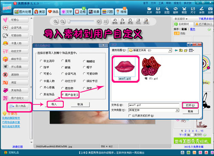Click the pink heart 可爱心 sidebar icon
This screenshot has height=156, width=214.
tap(5, 20)
